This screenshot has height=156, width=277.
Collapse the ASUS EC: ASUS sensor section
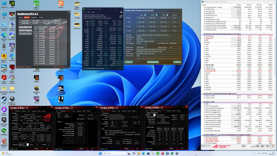click(x=202, y=102)
